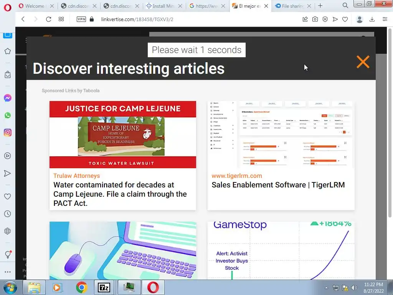Open History clock in Opera sidebar
This screenshot has height=295, width=393.
click(x=8, y=214)
